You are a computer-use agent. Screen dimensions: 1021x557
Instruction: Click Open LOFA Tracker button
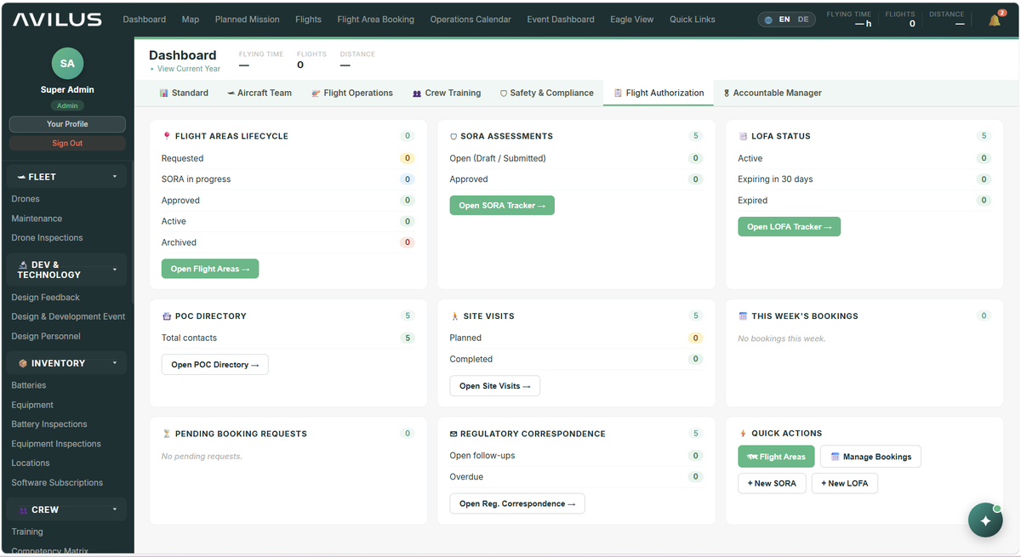coord(790,227)
